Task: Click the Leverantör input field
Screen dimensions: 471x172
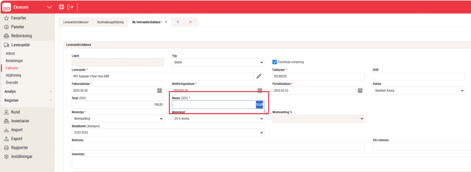Action: coord(163,76)
